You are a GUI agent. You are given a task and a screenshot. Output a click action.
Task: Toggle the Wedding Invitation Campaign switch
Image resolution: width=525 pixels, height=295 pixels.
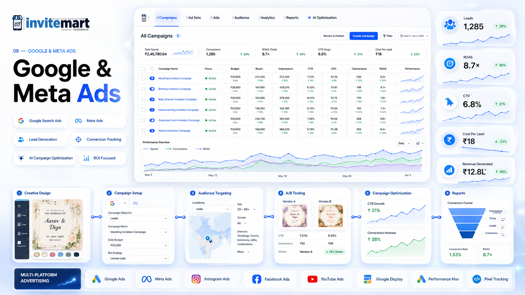click(x=152, y=78)
